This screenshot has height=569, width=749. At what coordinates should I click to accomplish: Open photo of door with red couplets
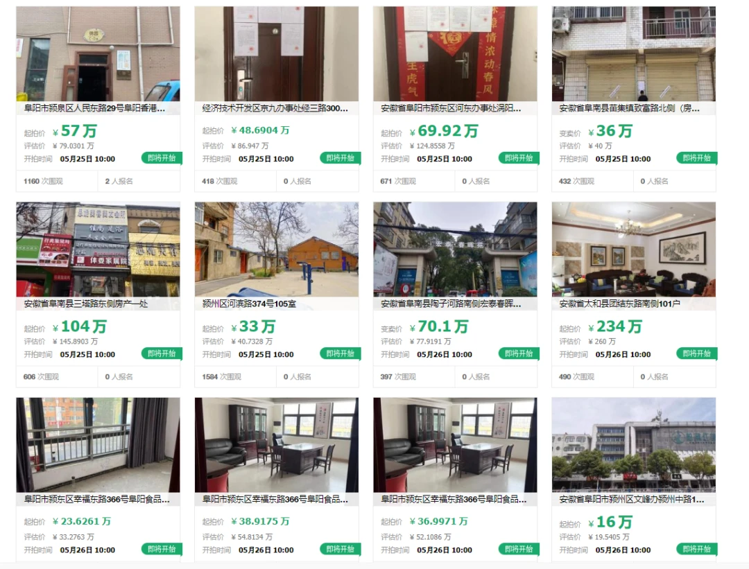pos(455,53)
